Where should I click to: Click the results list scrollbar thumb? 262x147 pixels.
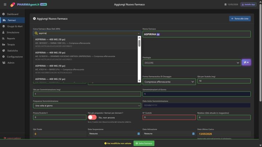pos(139,43)
